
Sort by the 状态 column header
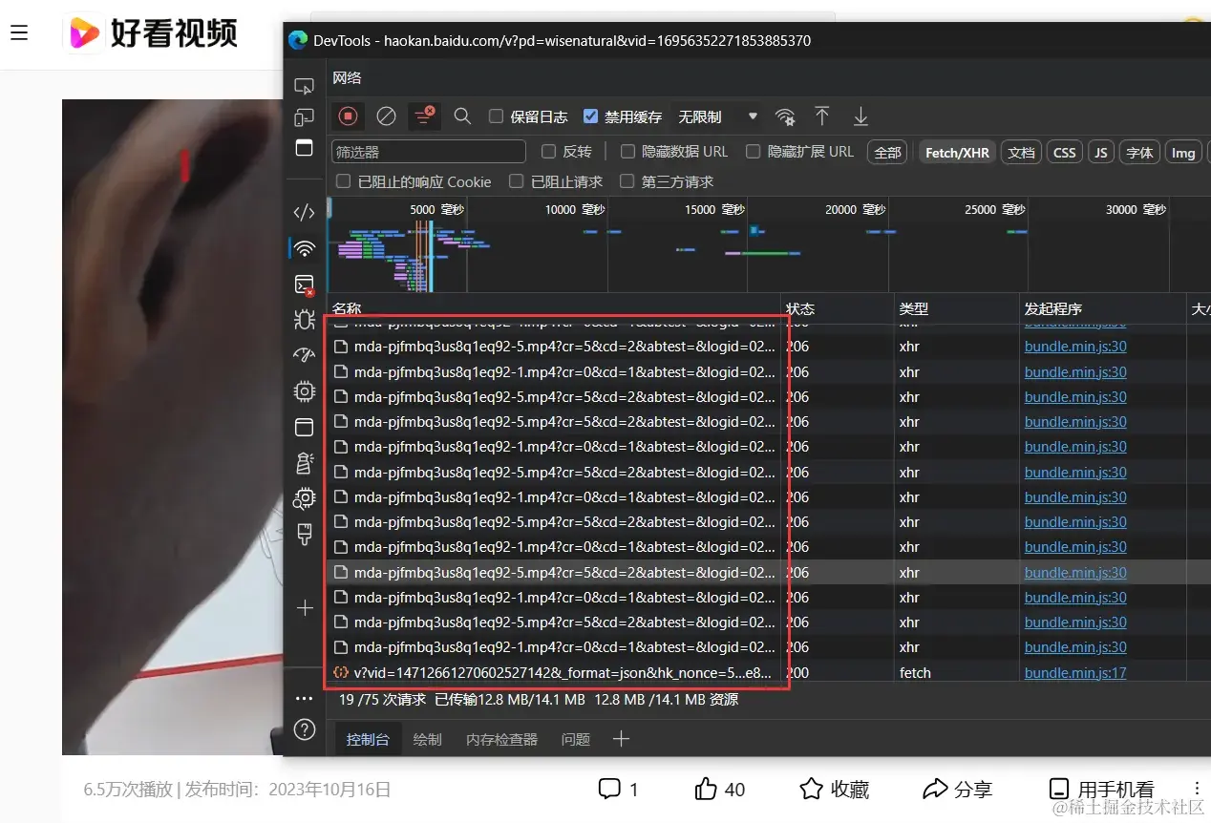pos(837,308)
